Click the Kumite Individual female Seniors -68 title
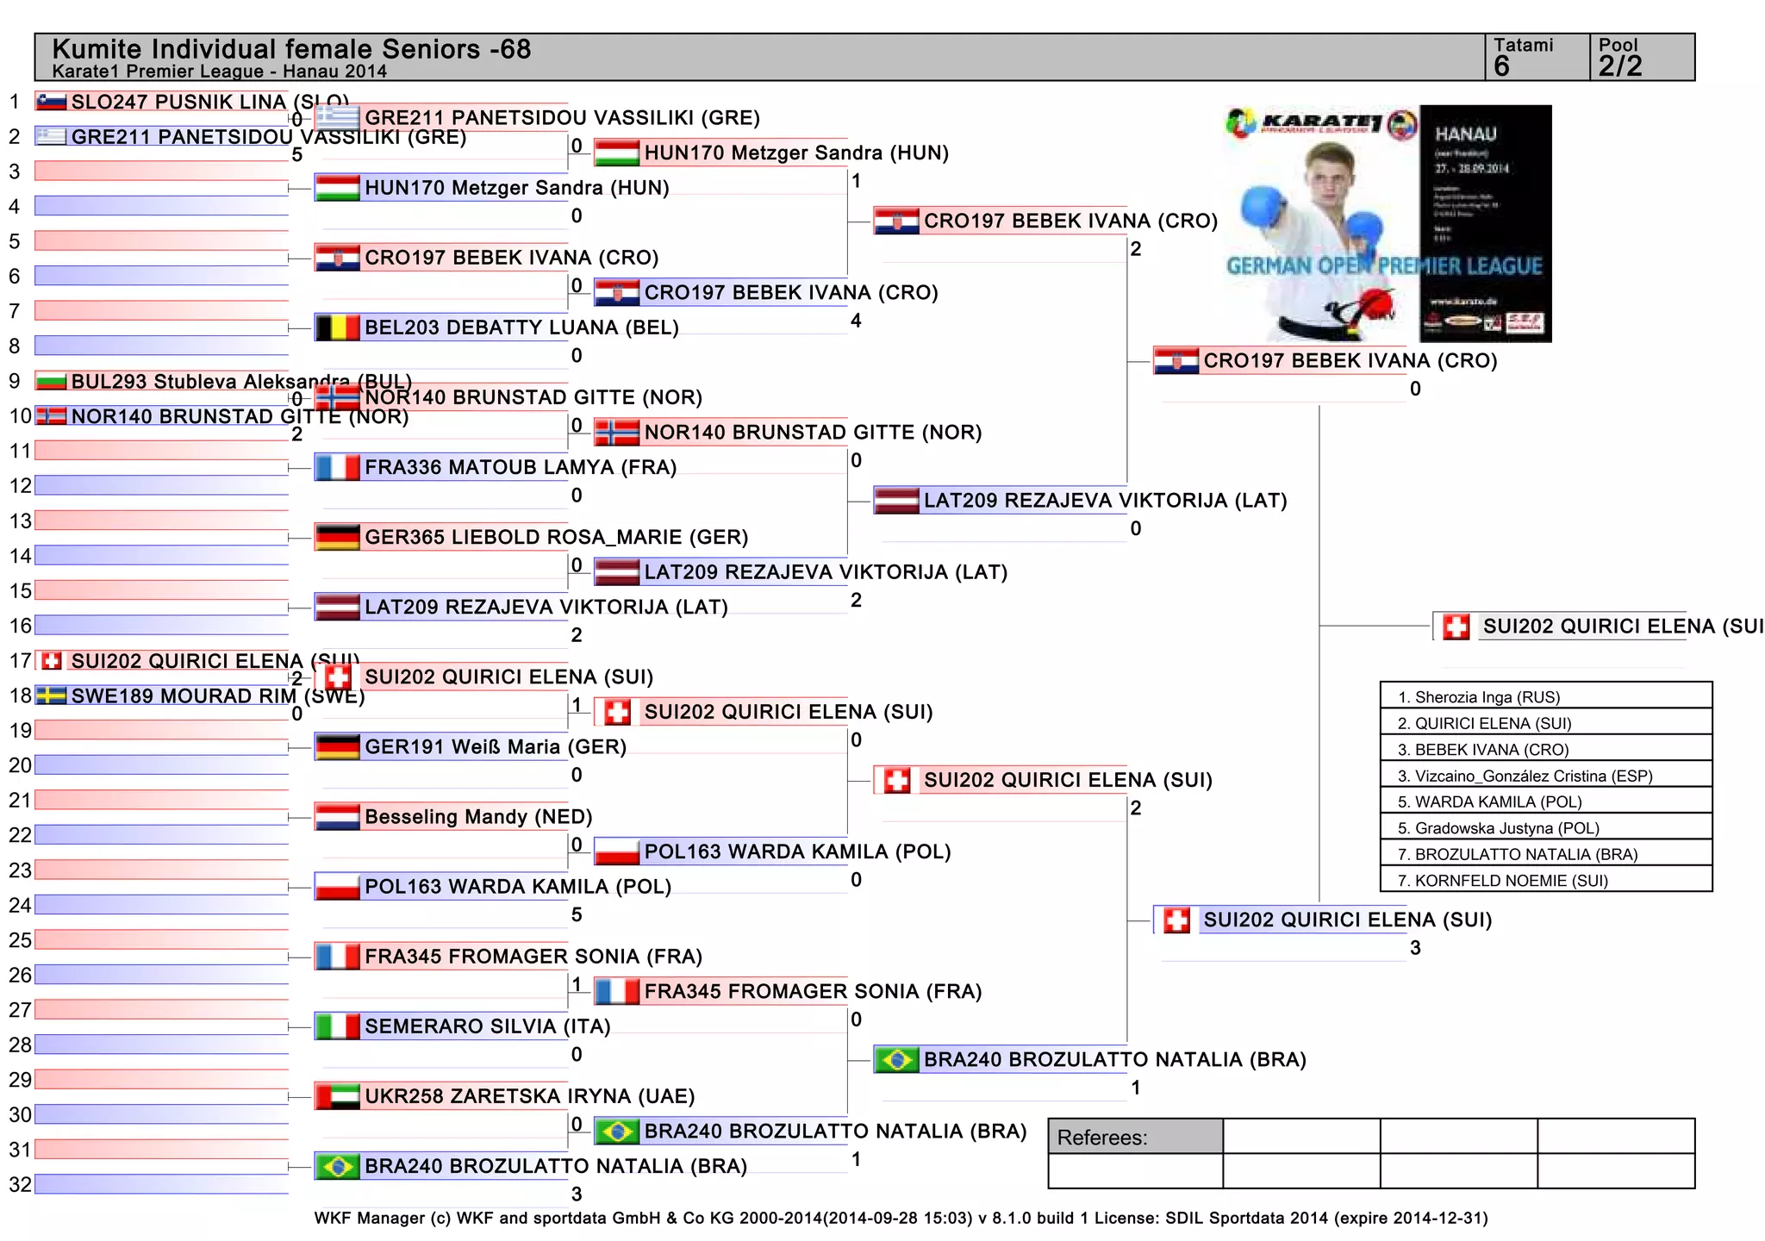 pos(291,49)
